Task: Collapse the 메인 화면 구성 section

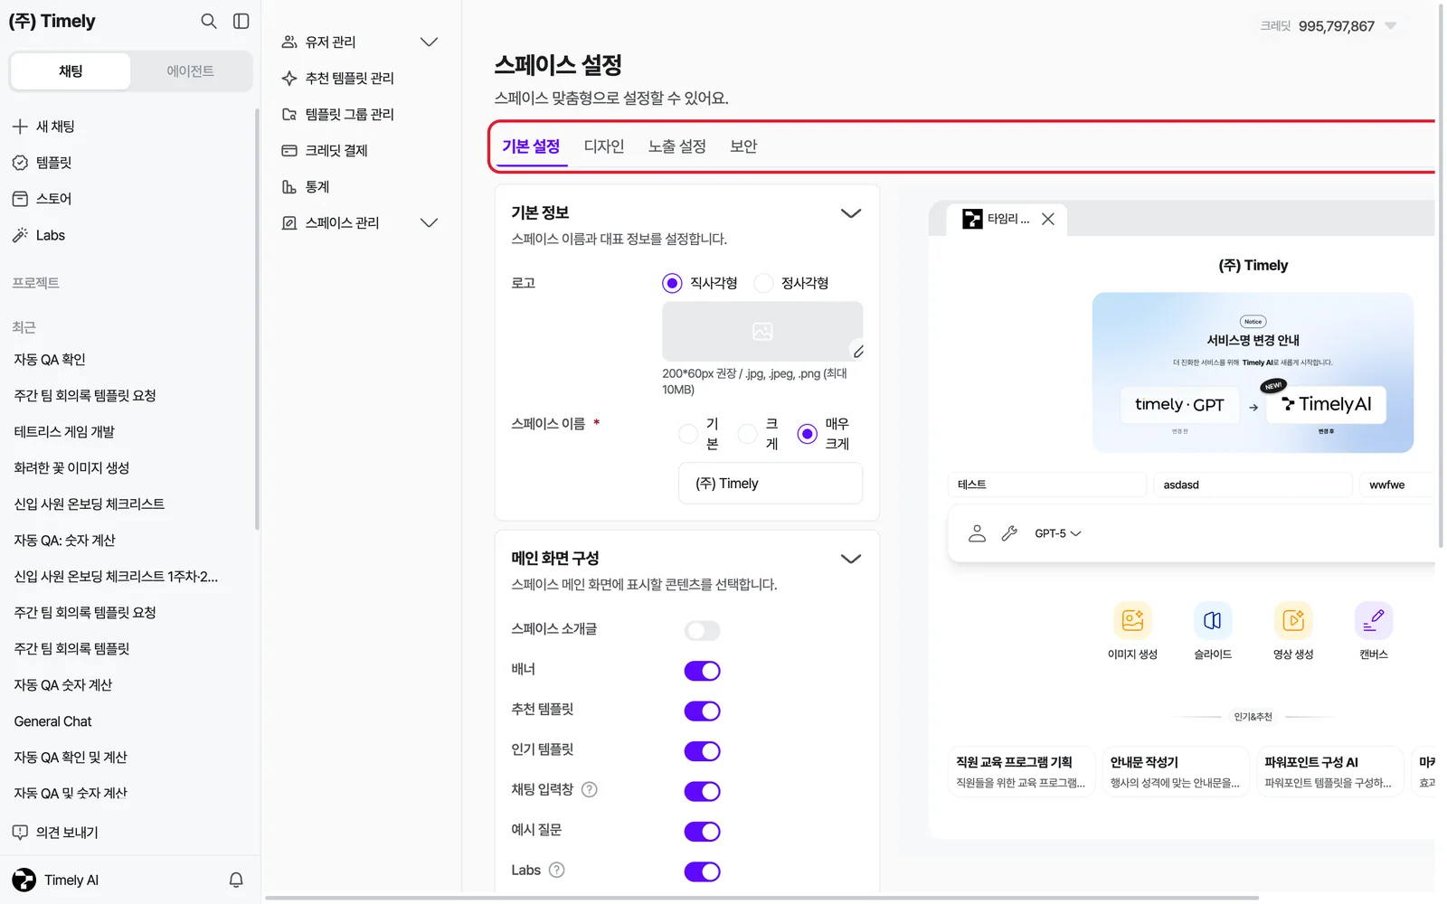Action: (x=850, y=559)
